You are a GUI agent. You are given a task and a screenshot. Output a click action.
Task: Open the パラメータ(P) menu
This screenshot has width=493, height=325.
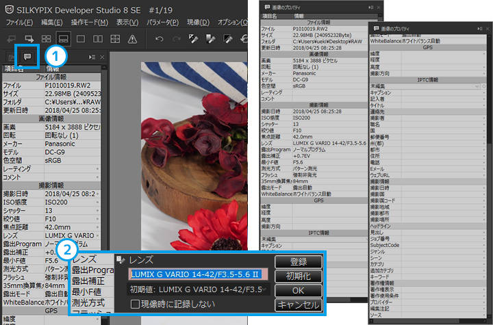coord(162,23)
